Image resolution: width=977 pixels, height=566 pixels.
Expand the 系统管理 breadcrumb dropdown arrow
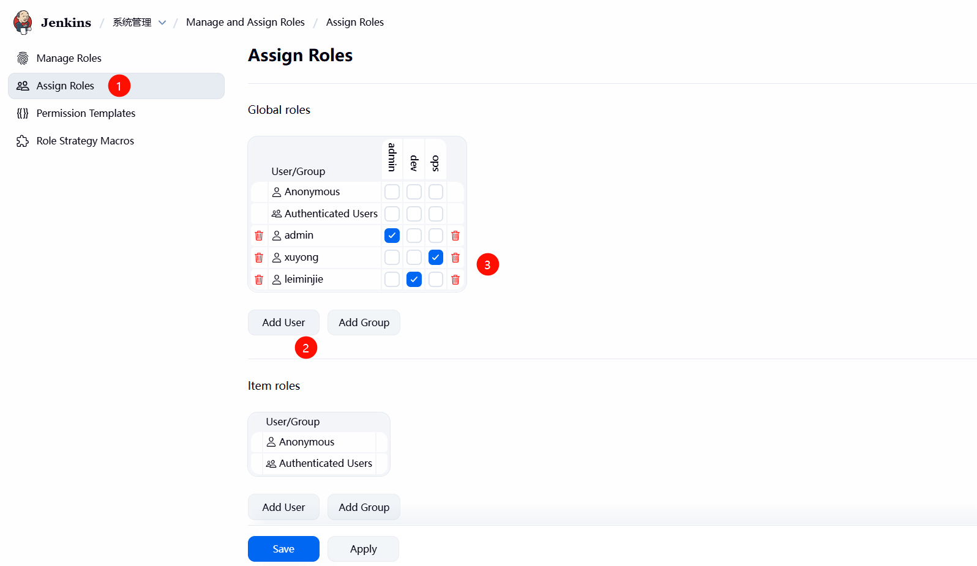coord(162,23)
